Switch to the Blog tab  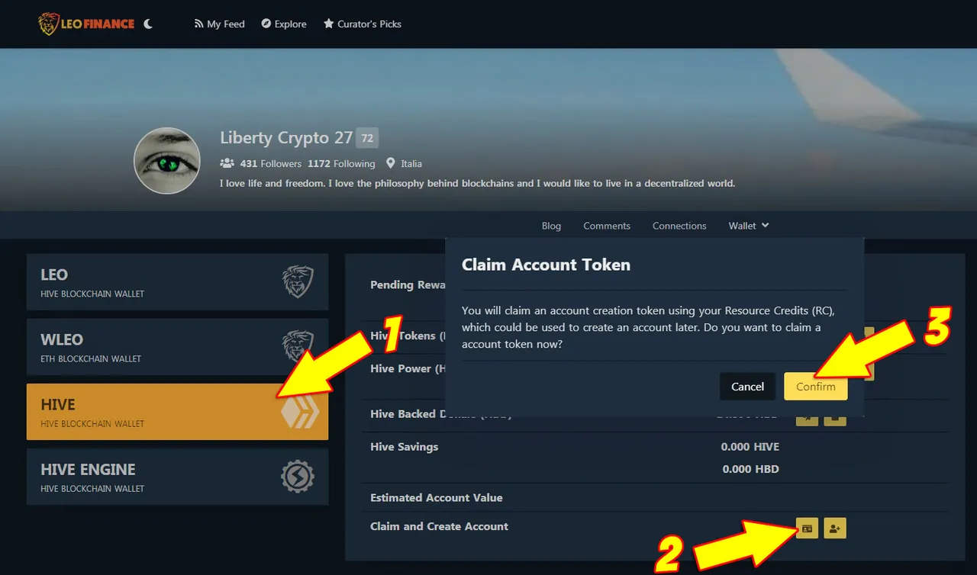pyautogui.click(x=551, y=226)
